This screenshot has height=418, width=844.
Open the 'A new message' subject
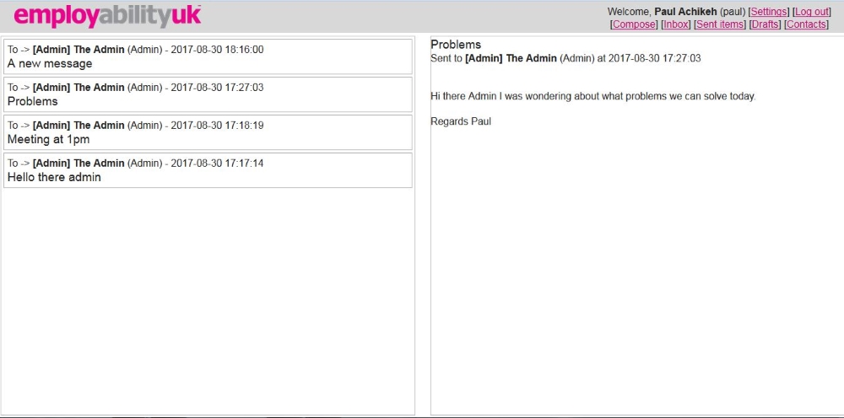point(50,64)
